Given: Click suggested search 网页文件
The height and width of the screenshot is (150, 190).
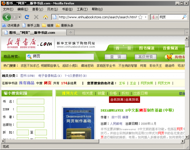Looking at the screenshot, I should click(164, 83).
